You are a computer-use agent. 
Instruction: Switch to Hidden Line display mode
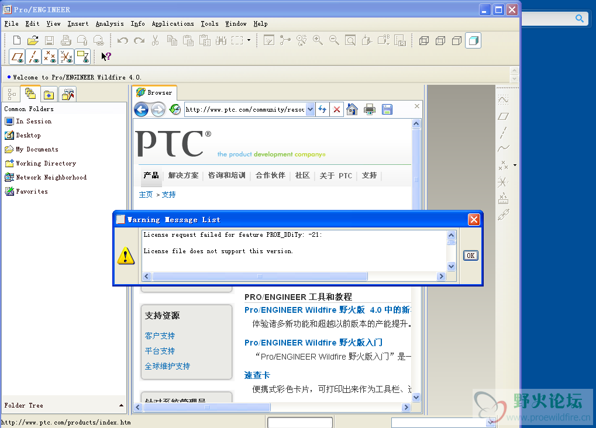(440, 40)
